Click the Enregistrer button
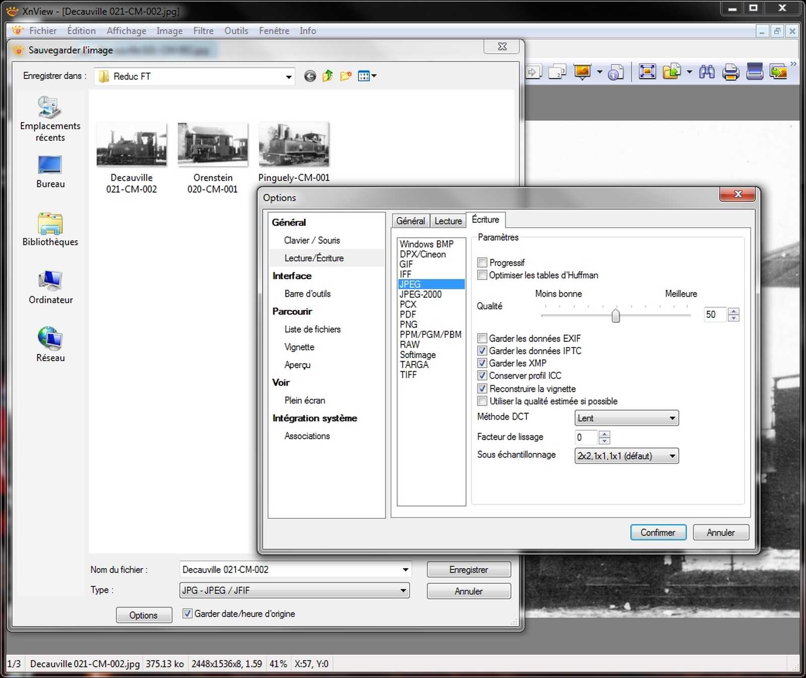The height and width of the screenshot is (678, 806). point(468,570)
